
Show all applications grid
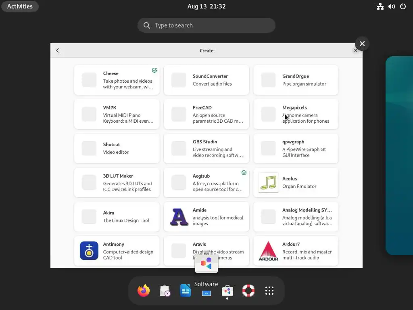click(269, 291)
